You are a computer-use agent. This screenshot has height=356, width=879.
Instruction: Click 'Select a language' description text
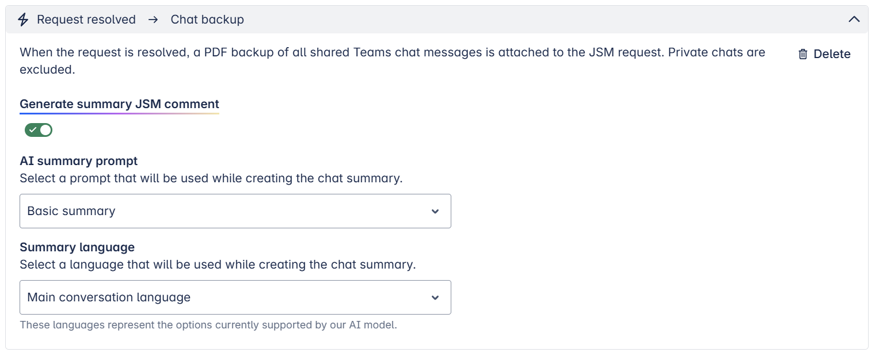[218, 265]
